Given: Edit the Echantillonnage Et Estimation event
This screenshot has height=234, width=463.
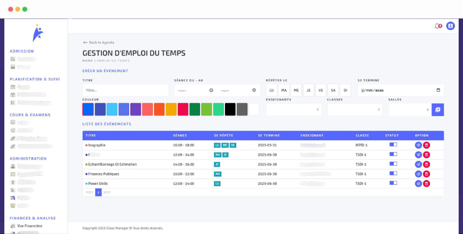Looking at the screenshot, I should [418, 165].
